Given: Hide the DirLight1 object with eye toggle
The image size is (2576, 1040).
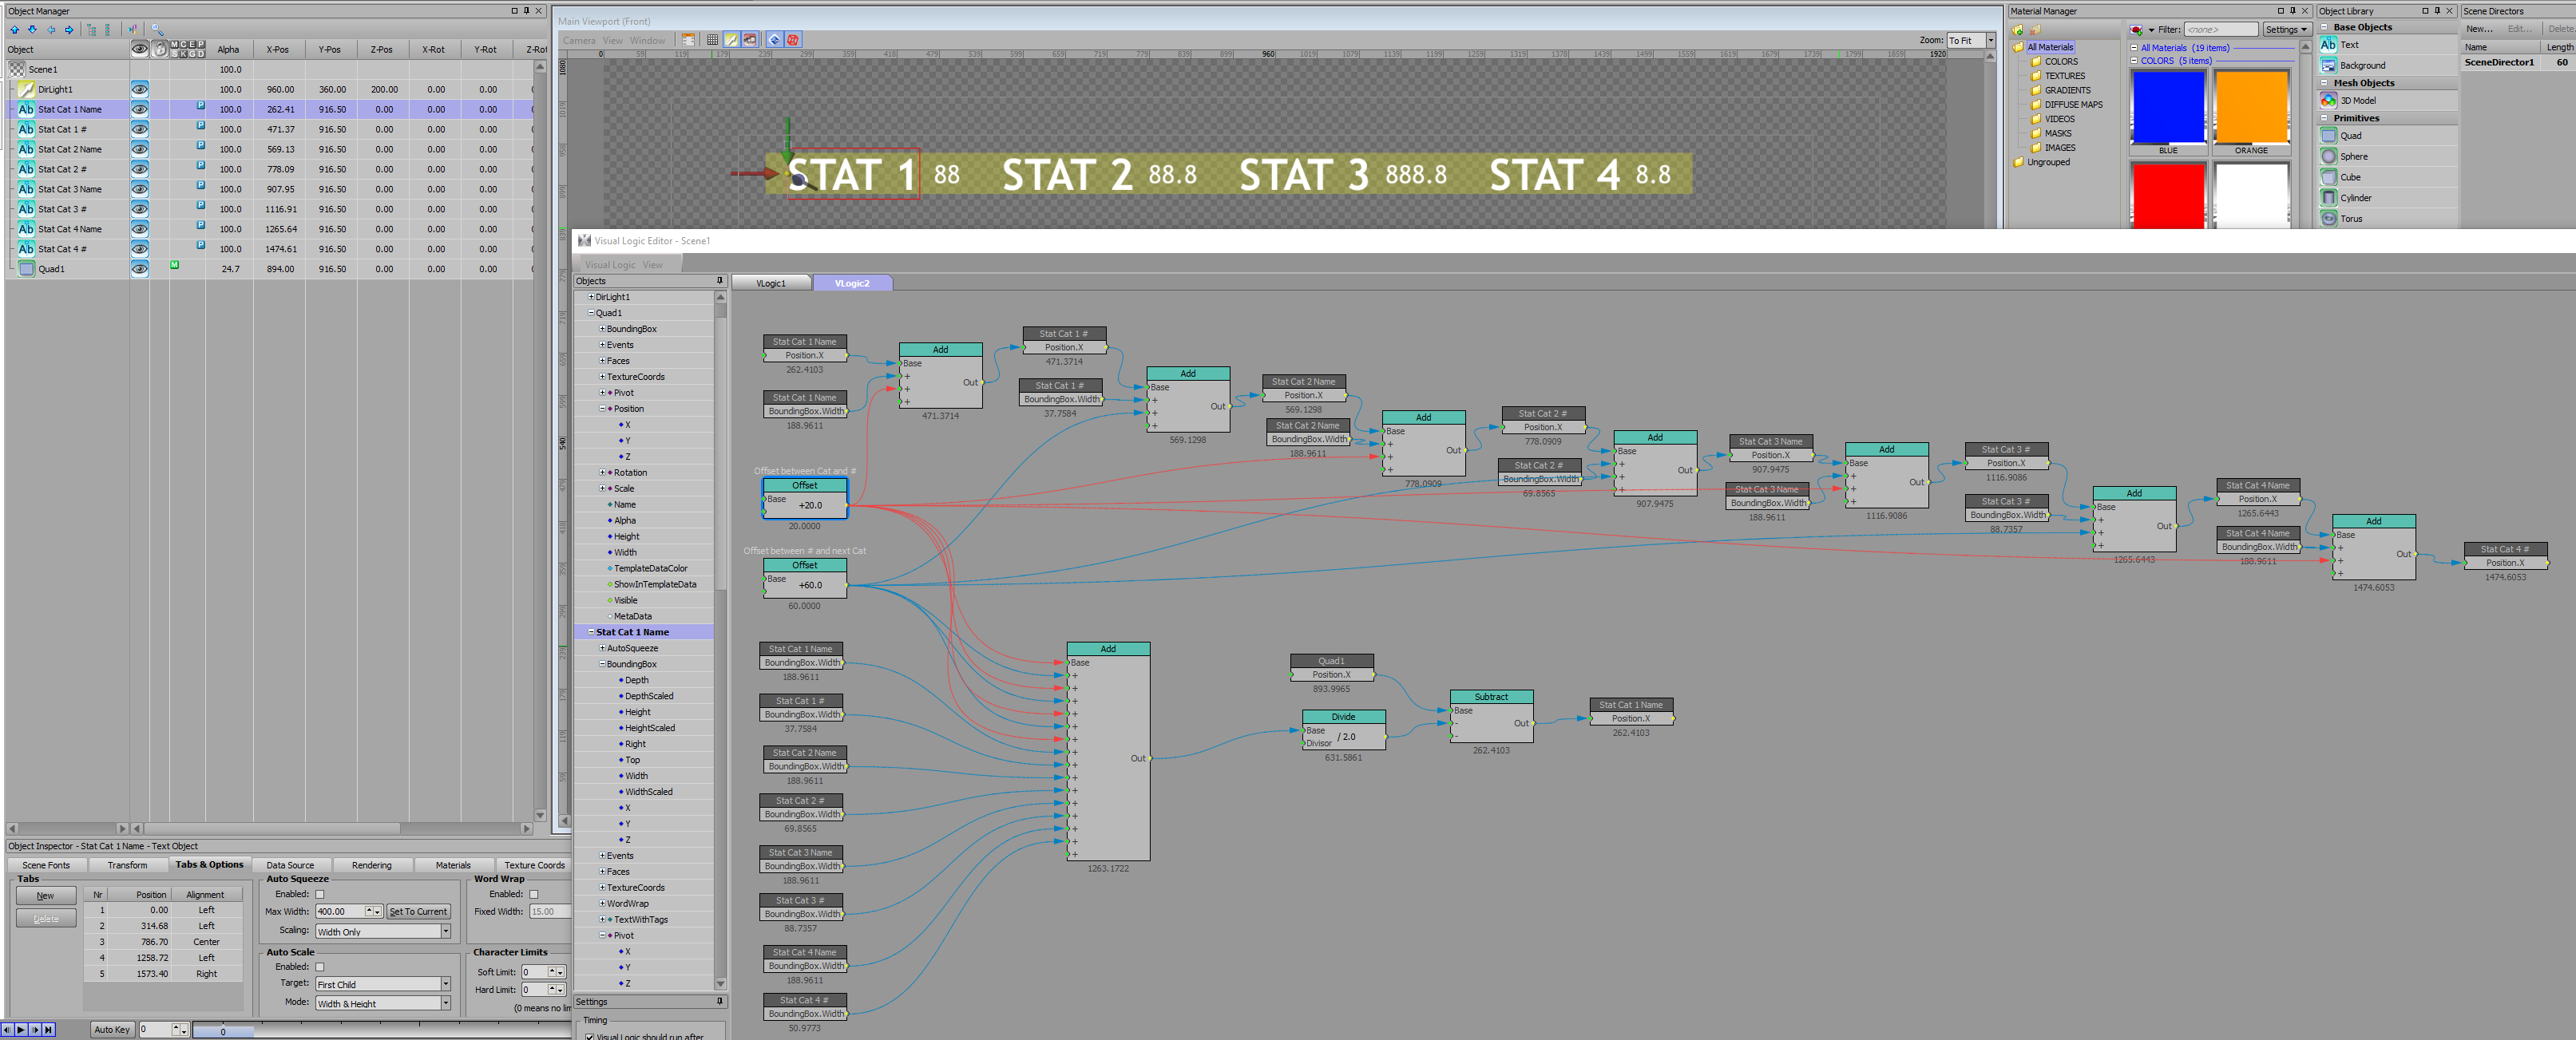Looking at the screenshot, I should 140,89.
